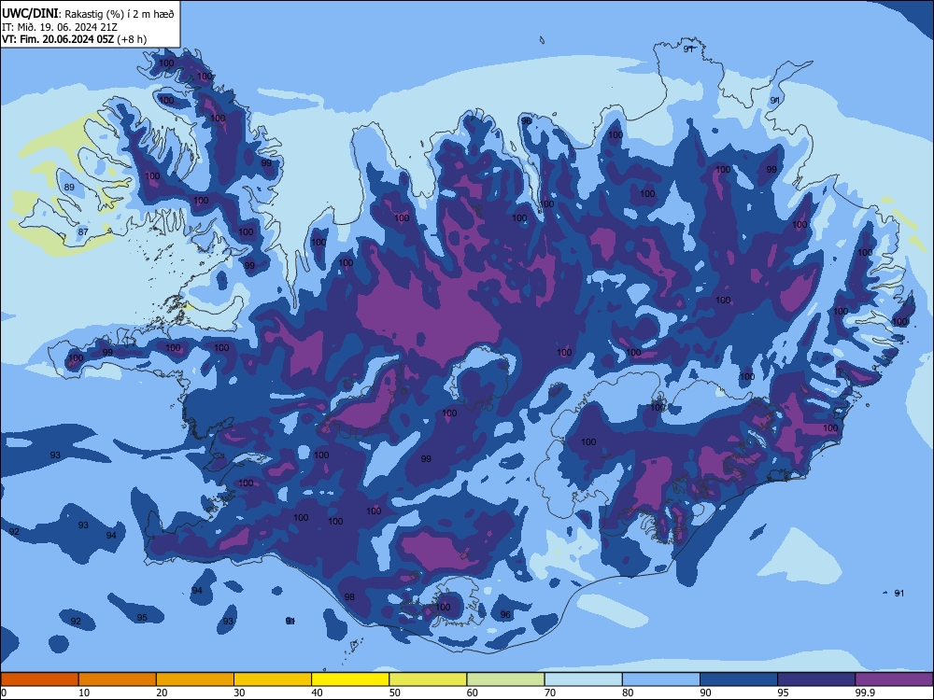Screen dimensions: 934x700
Task: Click the legend tick label "60"
Action: (473, 693)
